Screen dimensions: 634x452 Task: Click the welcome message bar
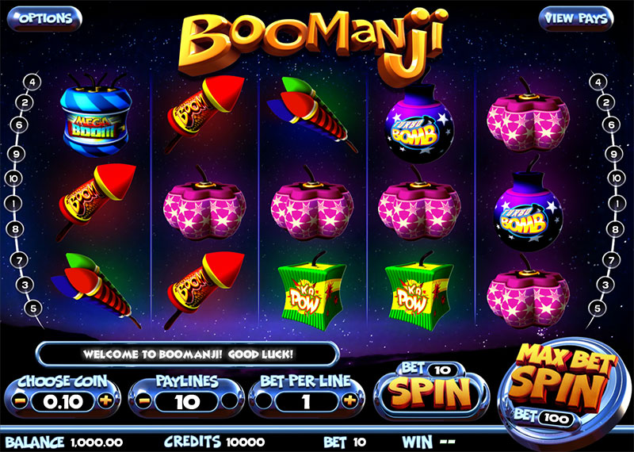(188, 354)
